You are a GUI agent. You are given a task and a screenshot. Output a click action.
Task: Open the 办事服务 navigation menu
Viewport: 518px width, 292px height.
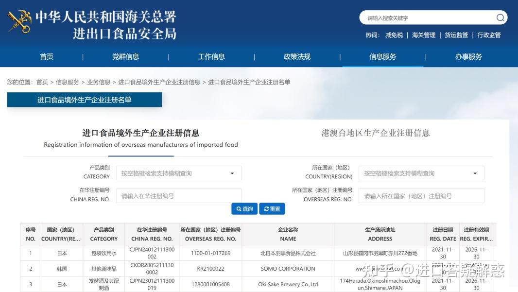click(x=467, y=56)
